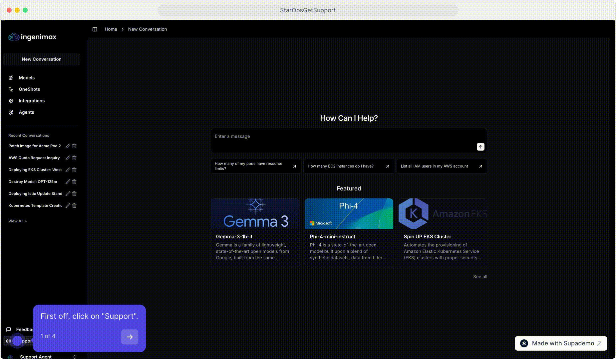Expand View All recent conversations
The image size is (616, 359).
pos(17,221)
